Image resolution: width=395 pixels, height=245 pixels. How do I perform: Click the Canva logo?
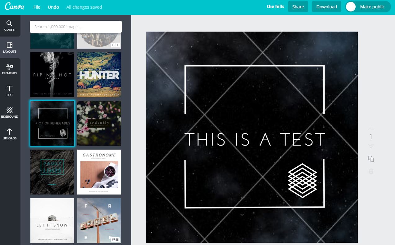pos(15,7)
